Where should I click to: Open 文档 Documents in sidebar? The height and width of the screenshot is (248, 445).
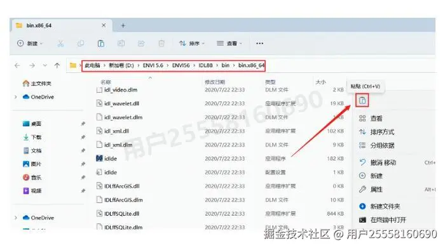point(32,150)
